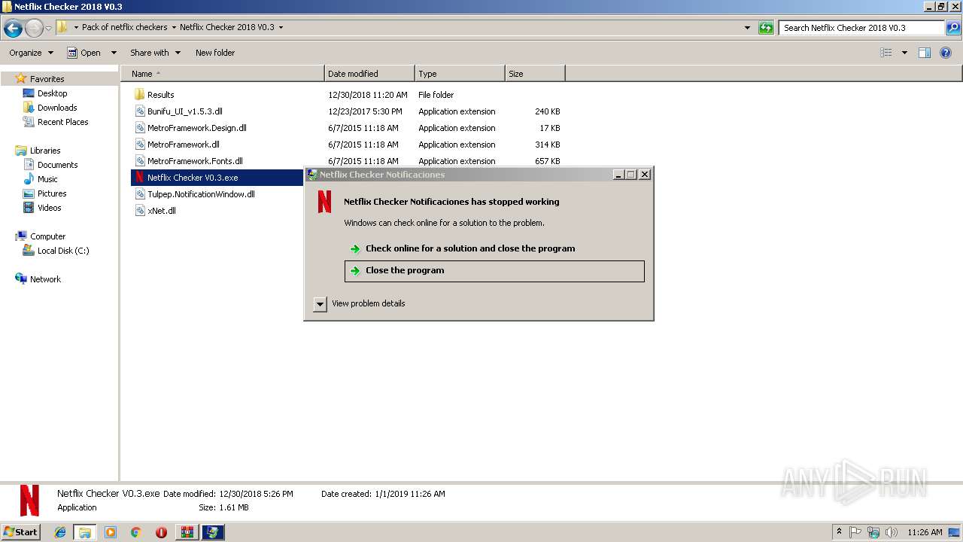
Task: Go back in Explorer navigation
Action: 13,28
